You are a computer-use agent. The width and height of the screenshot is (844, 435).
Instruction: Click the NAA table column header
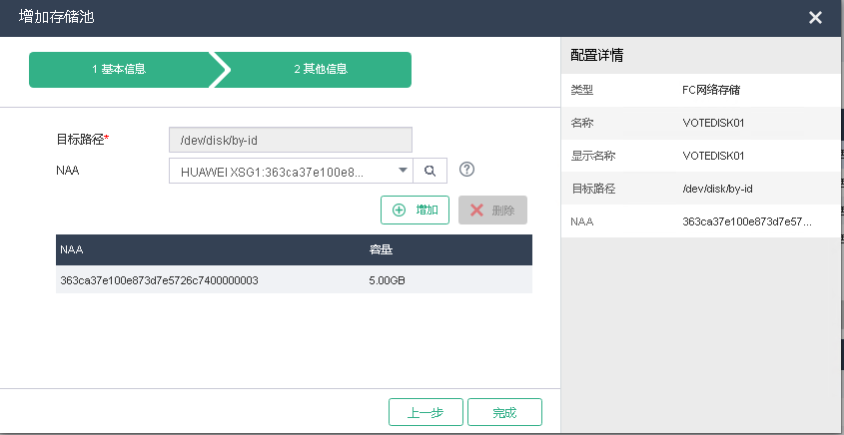tap(72, 249)
